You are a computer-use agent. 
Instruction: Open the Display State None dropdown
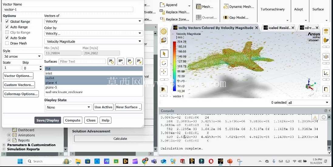pos(69,107)
